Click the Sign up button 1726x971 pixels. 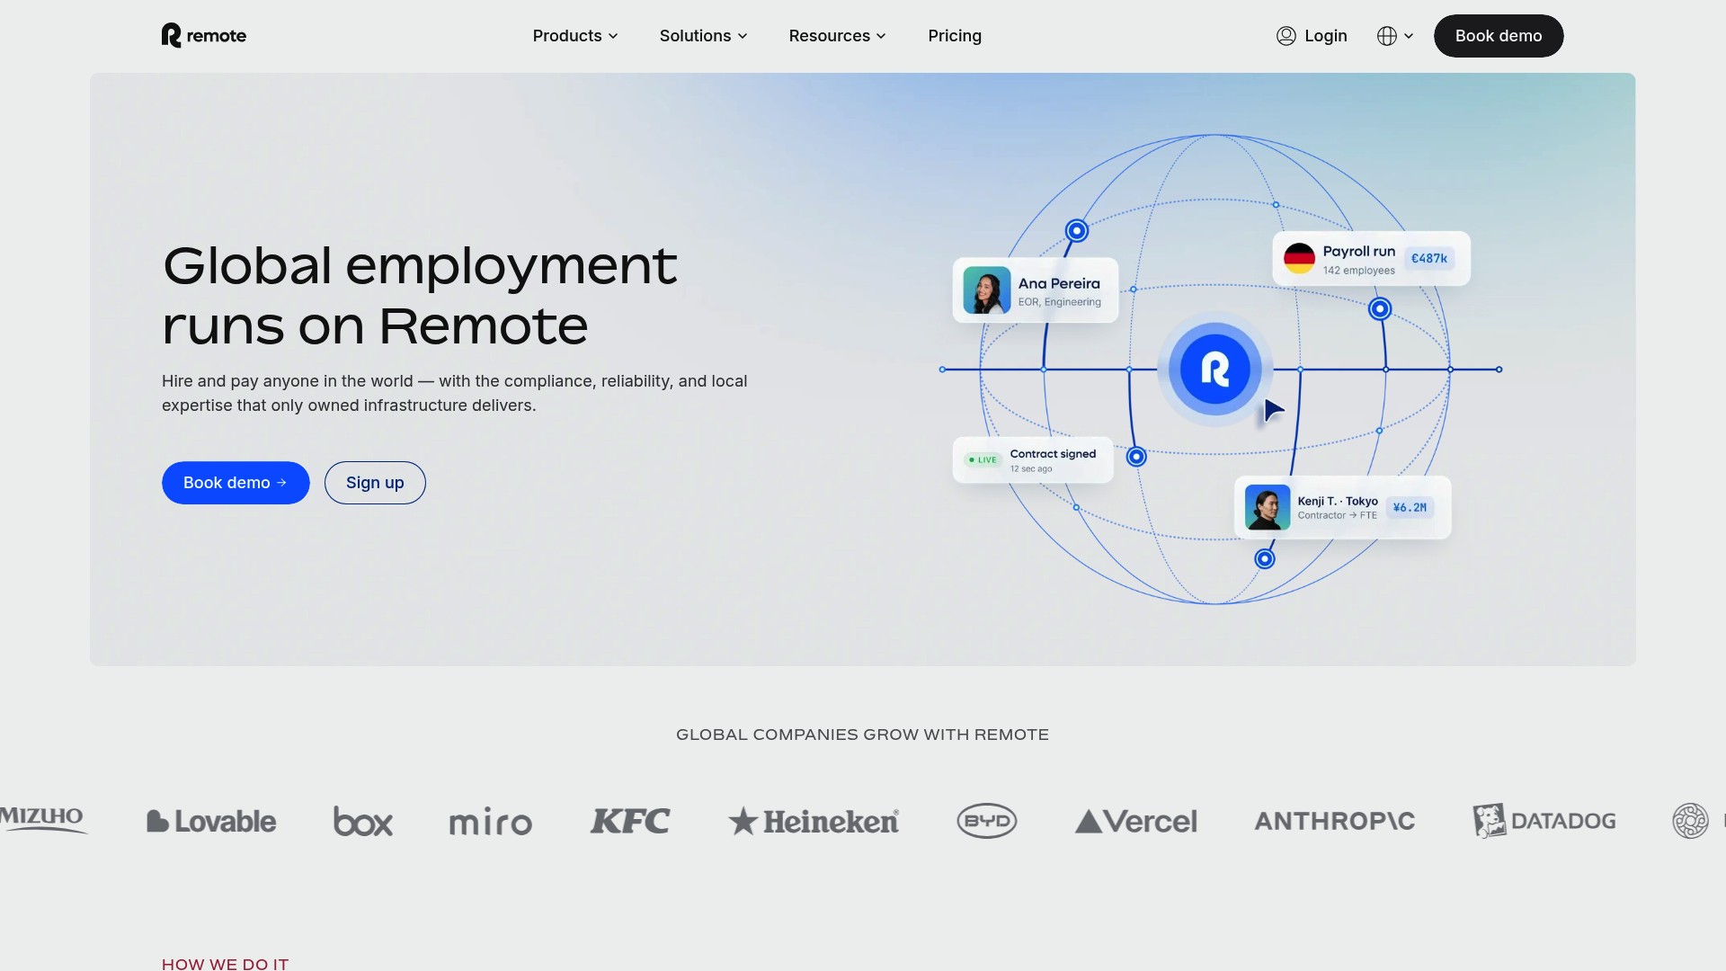(x=375, y=483)
